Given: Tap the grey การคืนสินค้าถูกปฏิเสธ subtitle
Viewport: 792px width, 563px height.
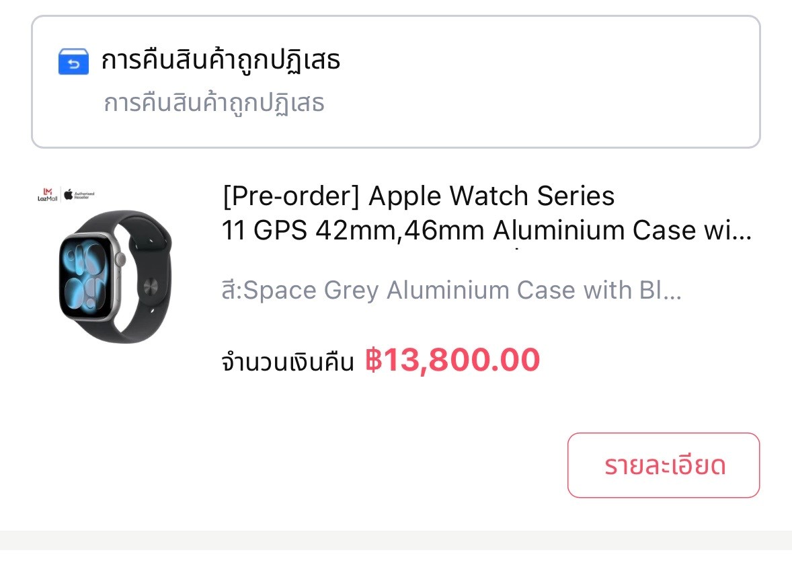Looking at the screenshot, I should 214,103.
